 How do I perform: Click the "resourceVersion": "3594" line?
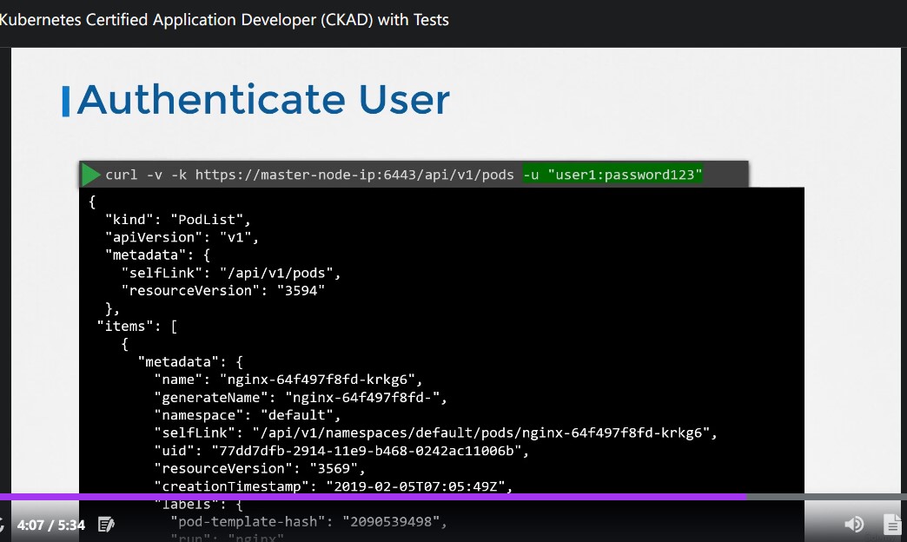click(x=222, y=290)
